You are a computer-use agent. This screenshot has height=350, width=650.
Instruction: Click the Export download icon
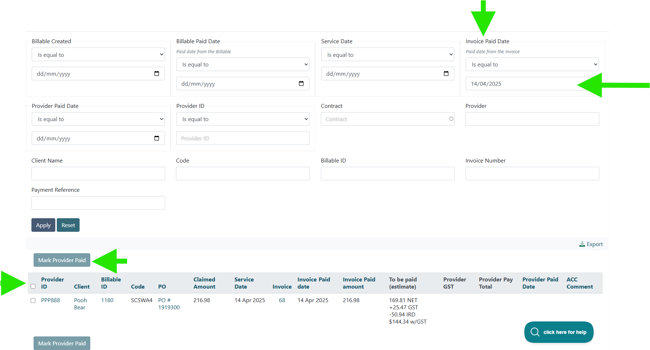coord(582,244)
